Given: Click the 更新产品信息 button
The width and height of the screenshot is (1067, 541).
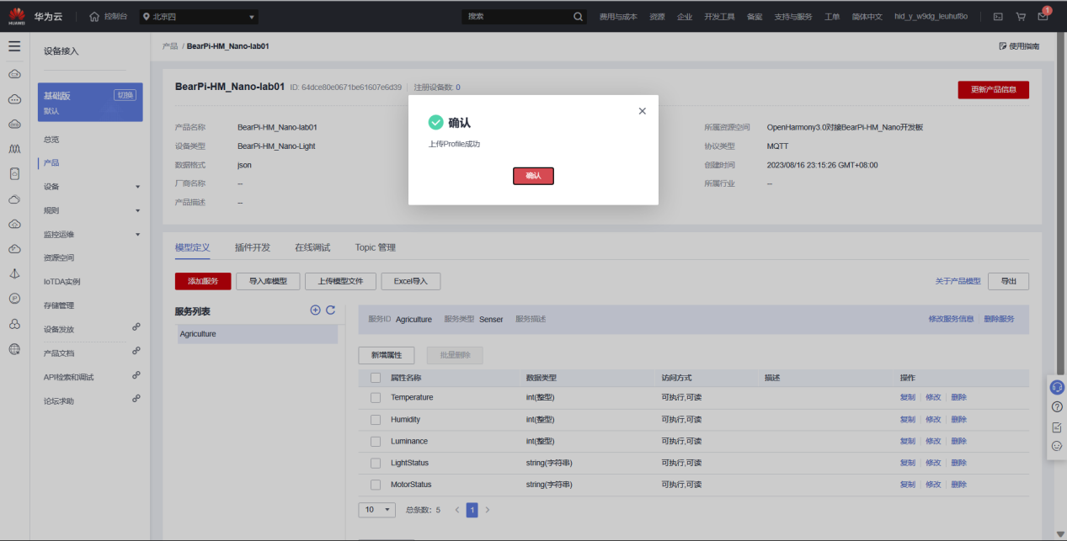Looking at the screenshot, I should (994, 90).
